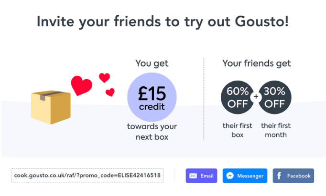326x196 pixels.
Task: Click 'towards your next box' text
Action: [x=152, y=132]
